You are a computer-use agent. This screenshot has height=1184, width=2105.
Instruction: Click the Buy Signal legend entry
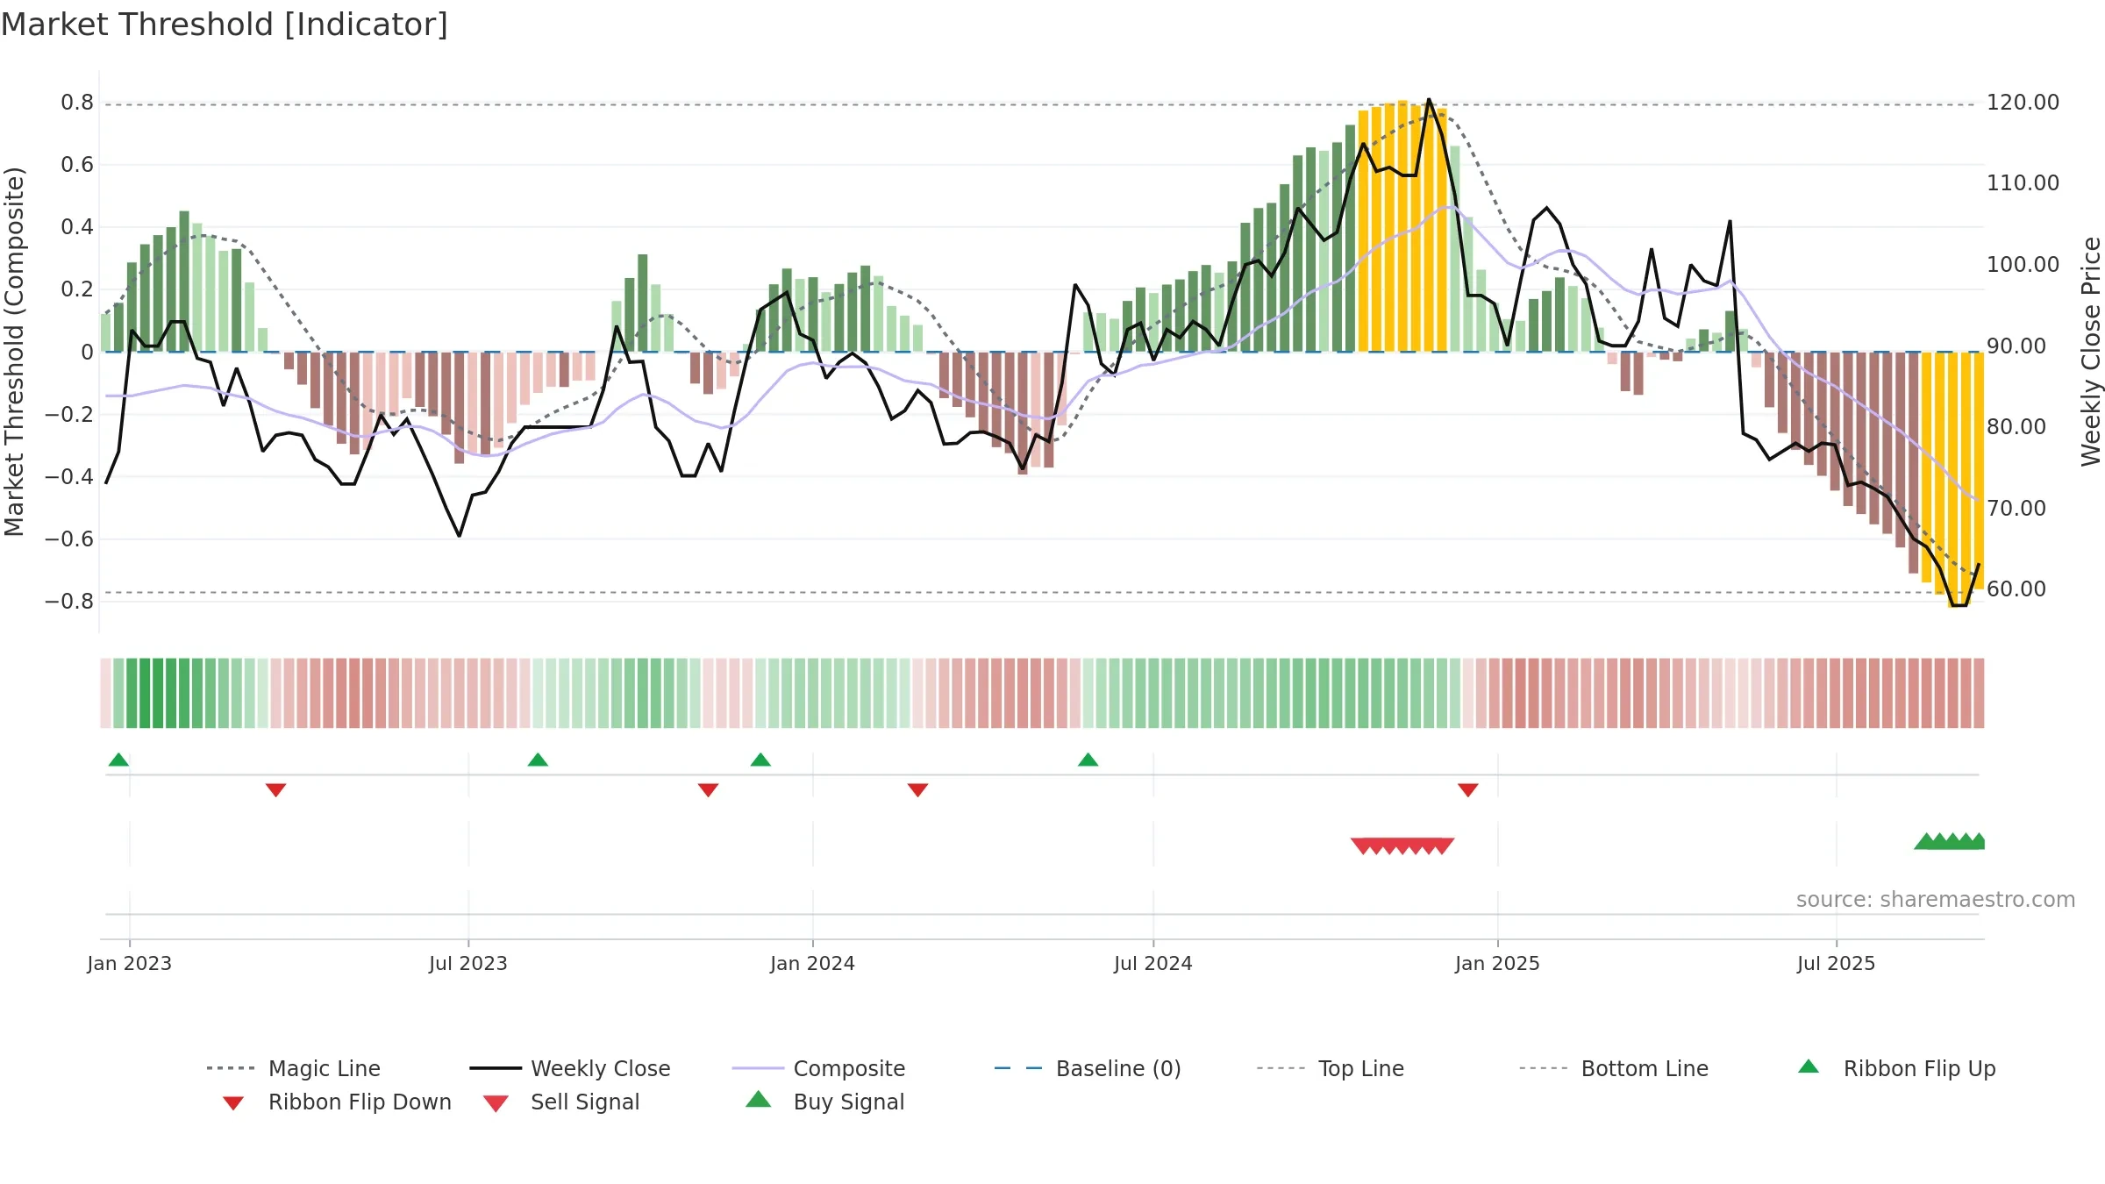[x=824, y=1102]
